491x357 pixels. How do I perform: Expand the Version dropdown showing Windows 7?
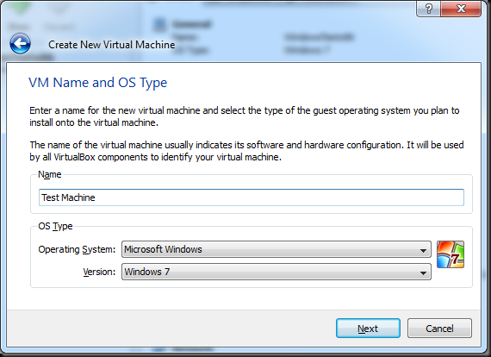(277, 272)
